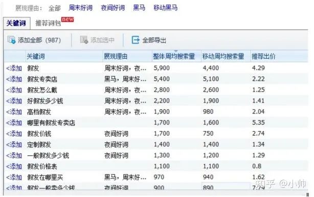Select the 哪里有假发专卖店 keyword cell
Viewport: 314px width, 197px height.
click(x=51, y=122)
